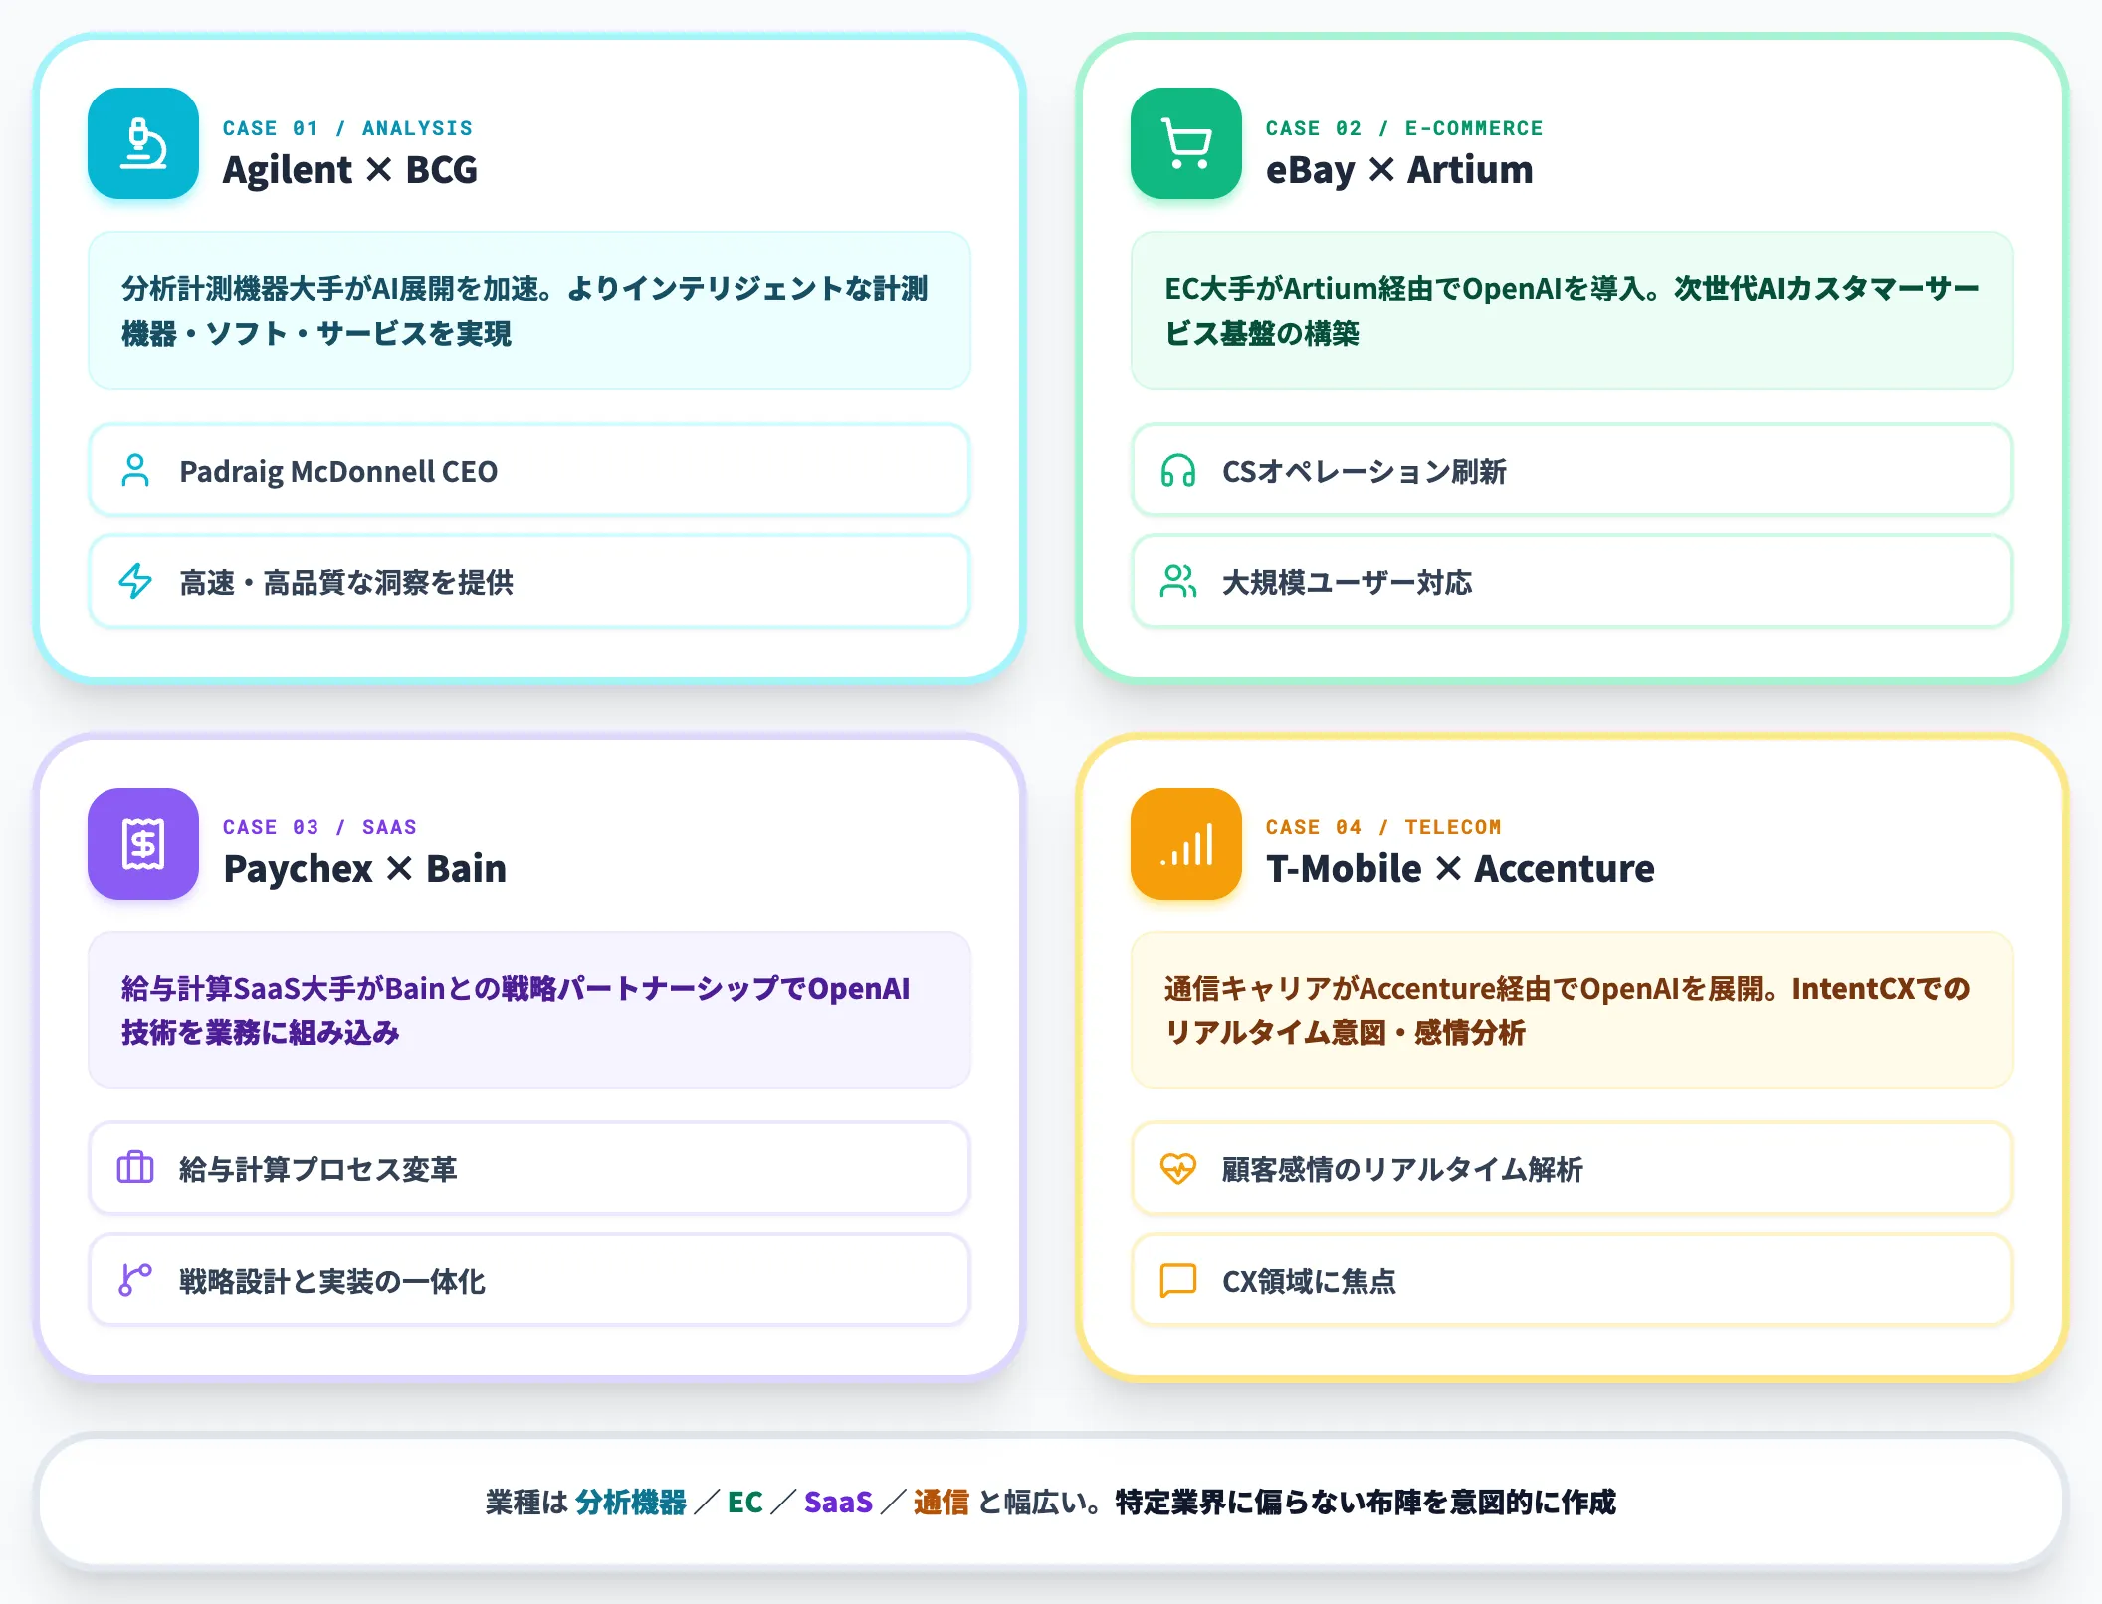Click the users icon beside 大規模ユーザー対応
2102x1604 pixels.
point(1178,582)
